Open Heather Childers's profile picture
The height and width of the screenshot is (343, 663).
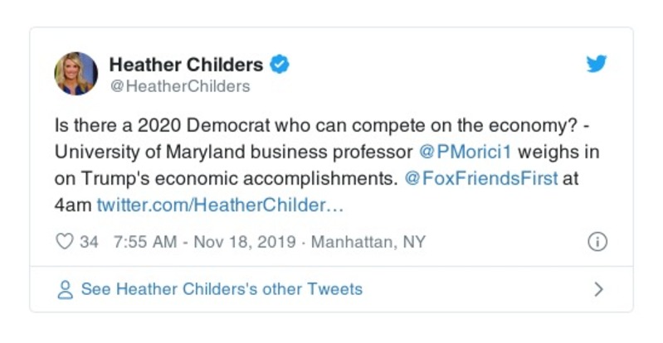[x=76, y=73]
